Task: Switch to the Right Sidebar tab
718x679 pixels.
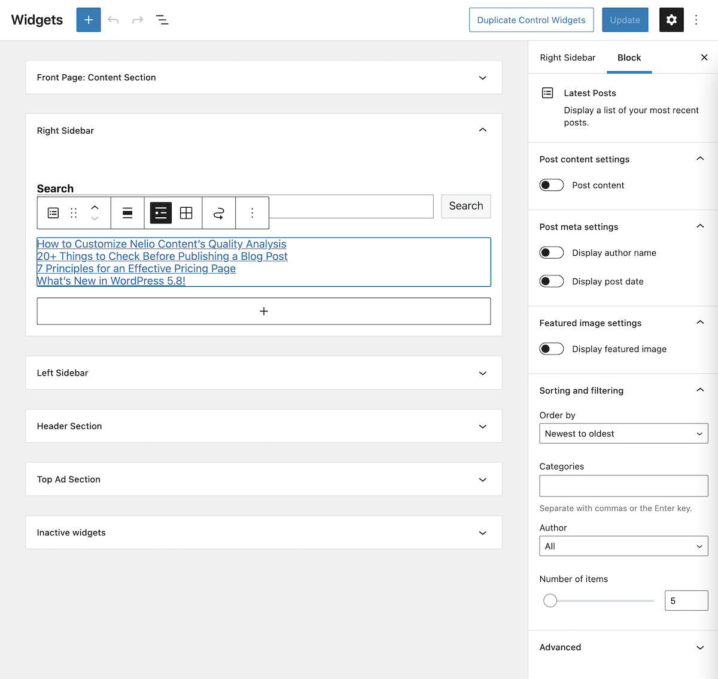Action: click(x=568, y=57)
